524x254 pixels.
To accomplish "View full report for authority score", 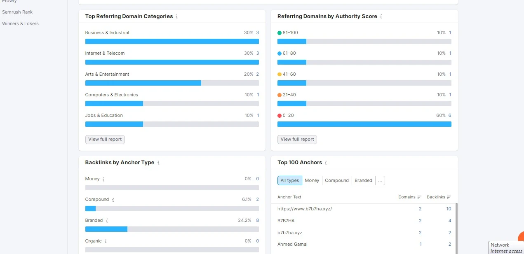I will [297, 139].
